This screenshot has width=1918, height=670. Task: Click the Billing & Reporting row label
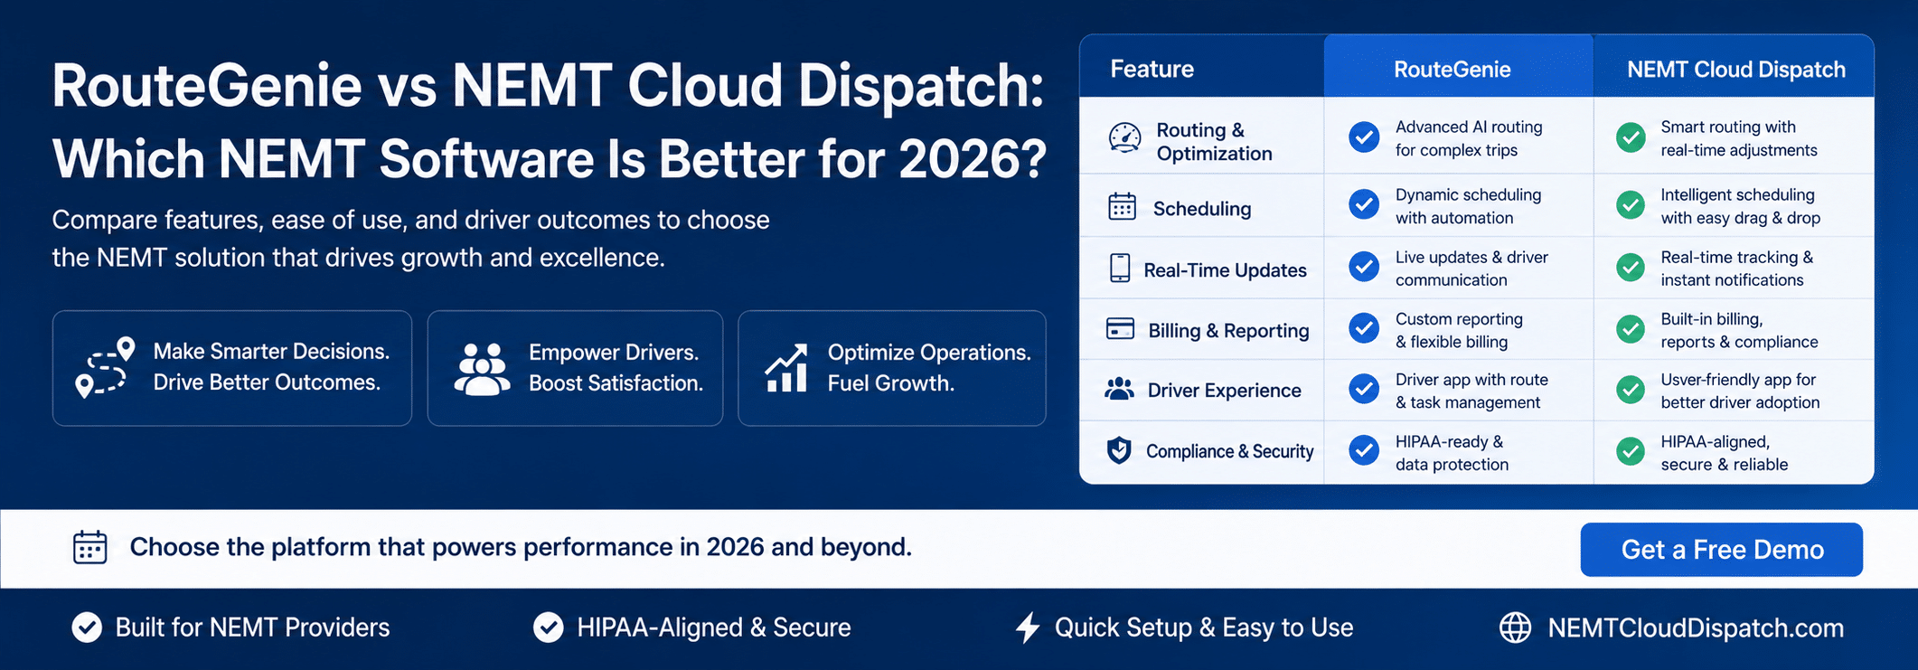1228,331
